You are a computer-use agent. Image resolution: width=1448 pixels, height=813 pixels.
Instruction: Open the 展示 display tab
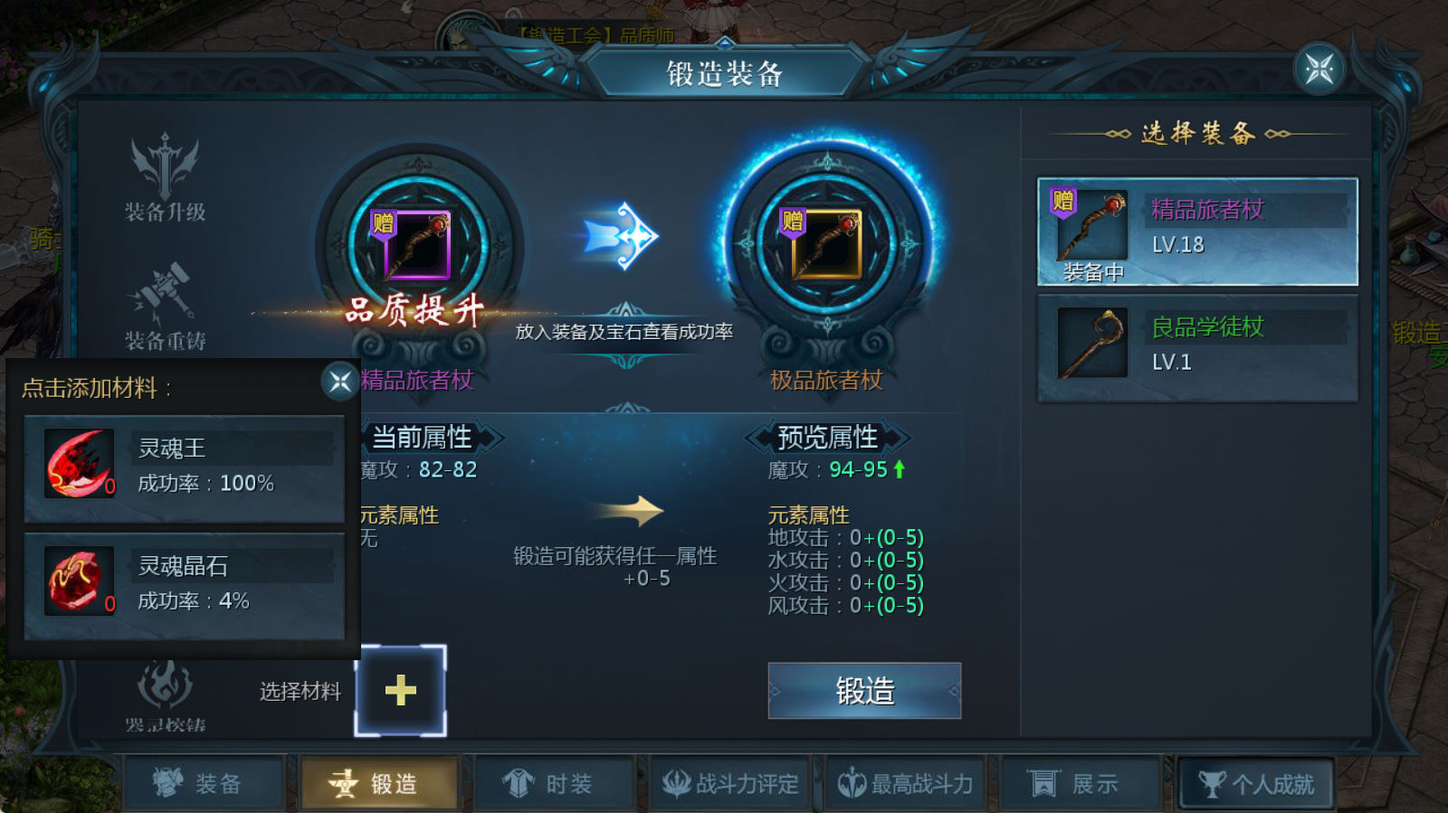point(1081,783)
